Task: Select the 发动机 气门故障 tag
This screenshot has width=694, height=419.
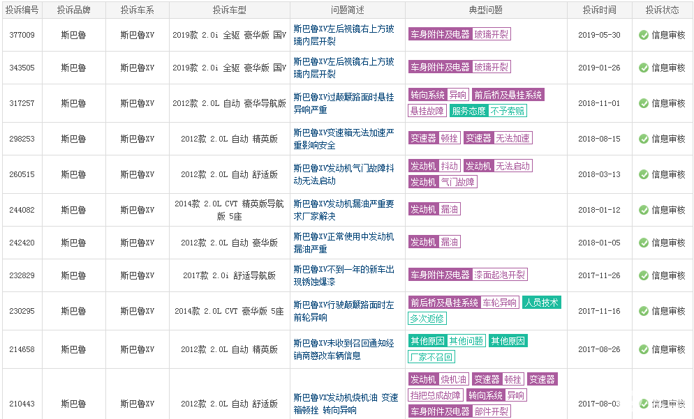Action: click(x=443, y=182)
